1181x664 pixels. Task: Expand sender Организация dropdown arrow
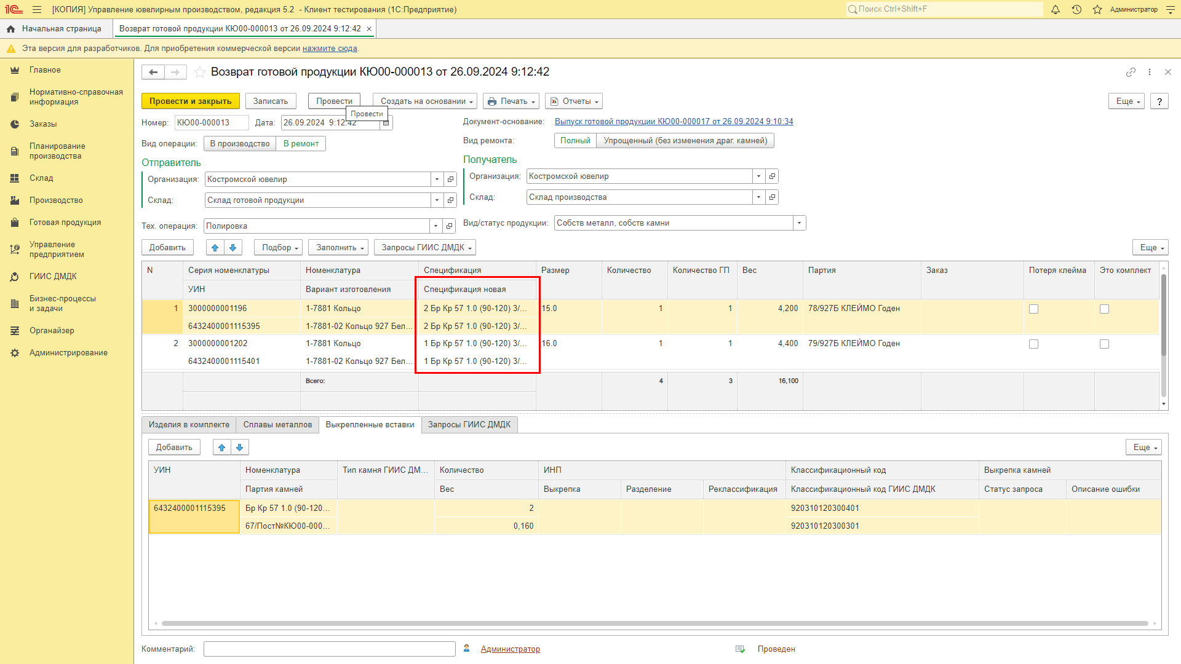437,180
